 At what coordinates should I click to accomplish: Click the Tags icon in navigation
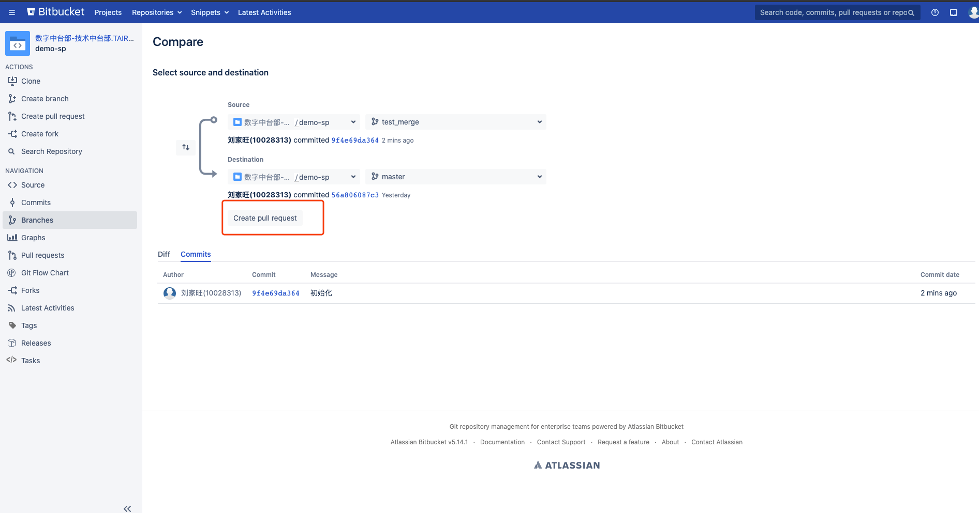pos(12,325)
